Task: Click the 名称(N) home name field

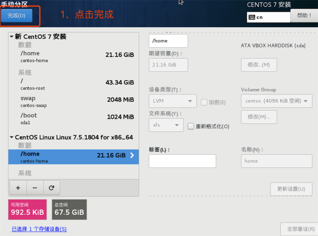Action: (277, 161)
